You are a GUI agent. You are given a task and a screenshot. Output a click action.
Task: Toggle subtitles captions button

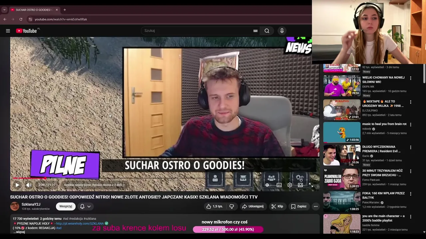pos(279,185)
